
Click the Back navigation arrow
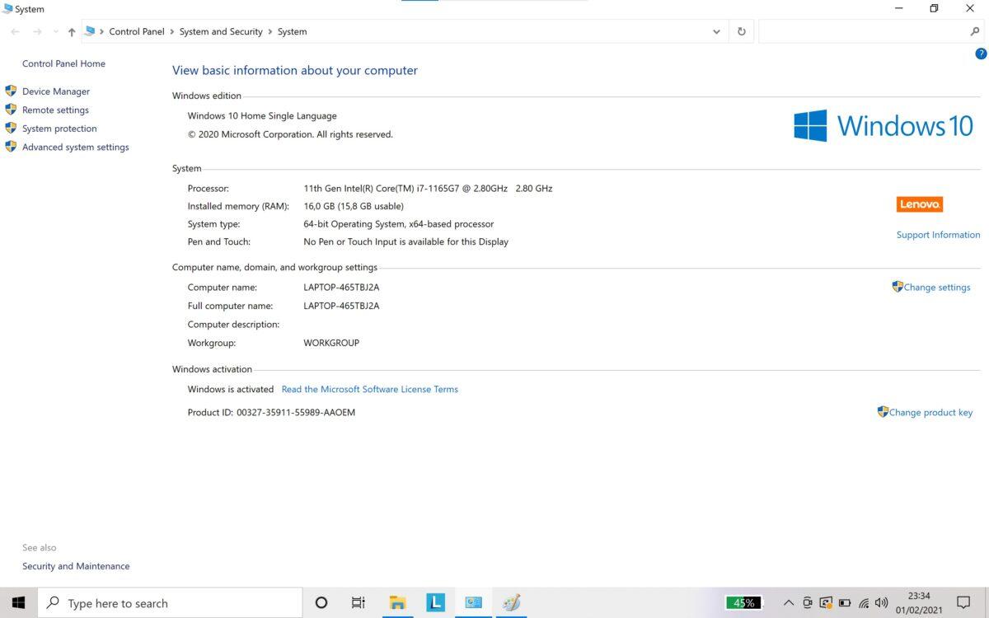pyautogui.click(x=15, y=31)
